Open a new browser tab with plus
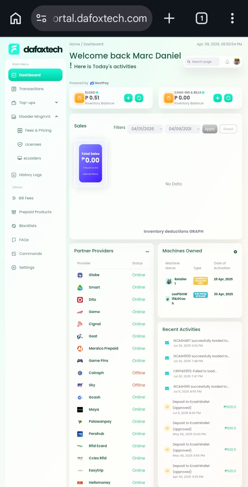Screen dimensions: 248x487 point(169,18)
